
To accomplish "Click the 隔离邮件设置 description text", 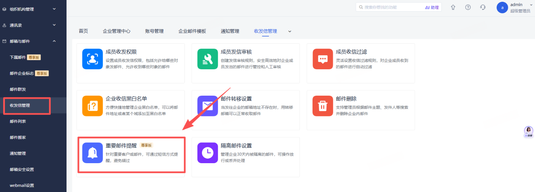I will (x=257, y=158).
